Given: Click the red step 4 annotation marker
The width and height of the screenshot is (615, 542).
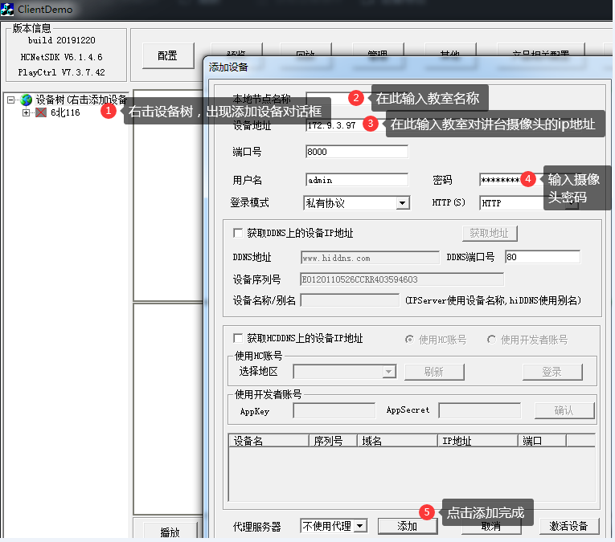Looking at the screenshot, I should tap(528, 178).
